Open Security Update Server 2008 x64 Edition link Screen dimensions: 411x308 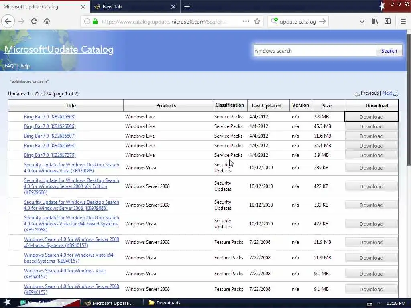pyautogui.click(x=71, y=186)
